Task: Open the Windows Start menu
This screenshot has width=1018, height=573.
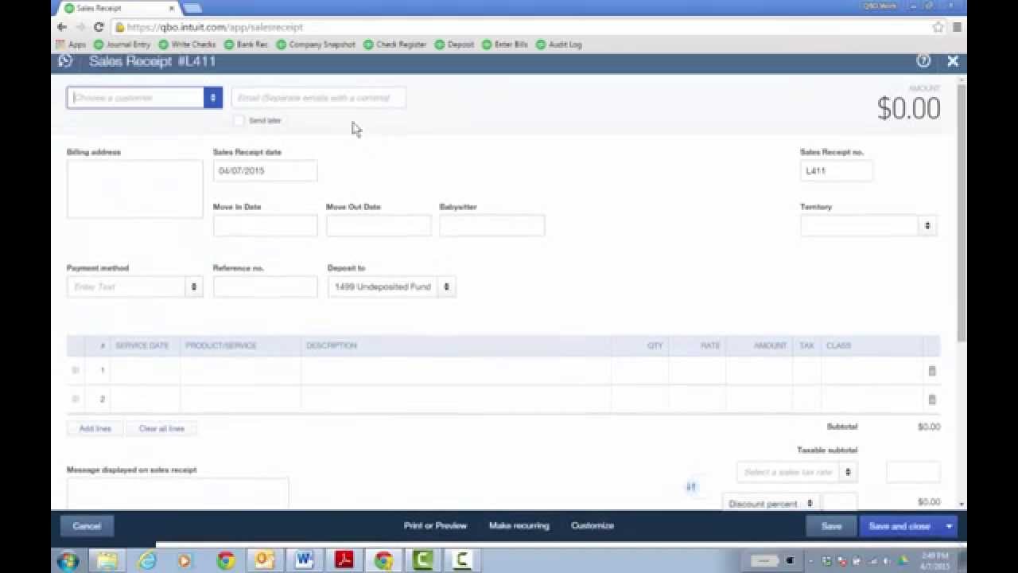Action: tap(68, 560)
